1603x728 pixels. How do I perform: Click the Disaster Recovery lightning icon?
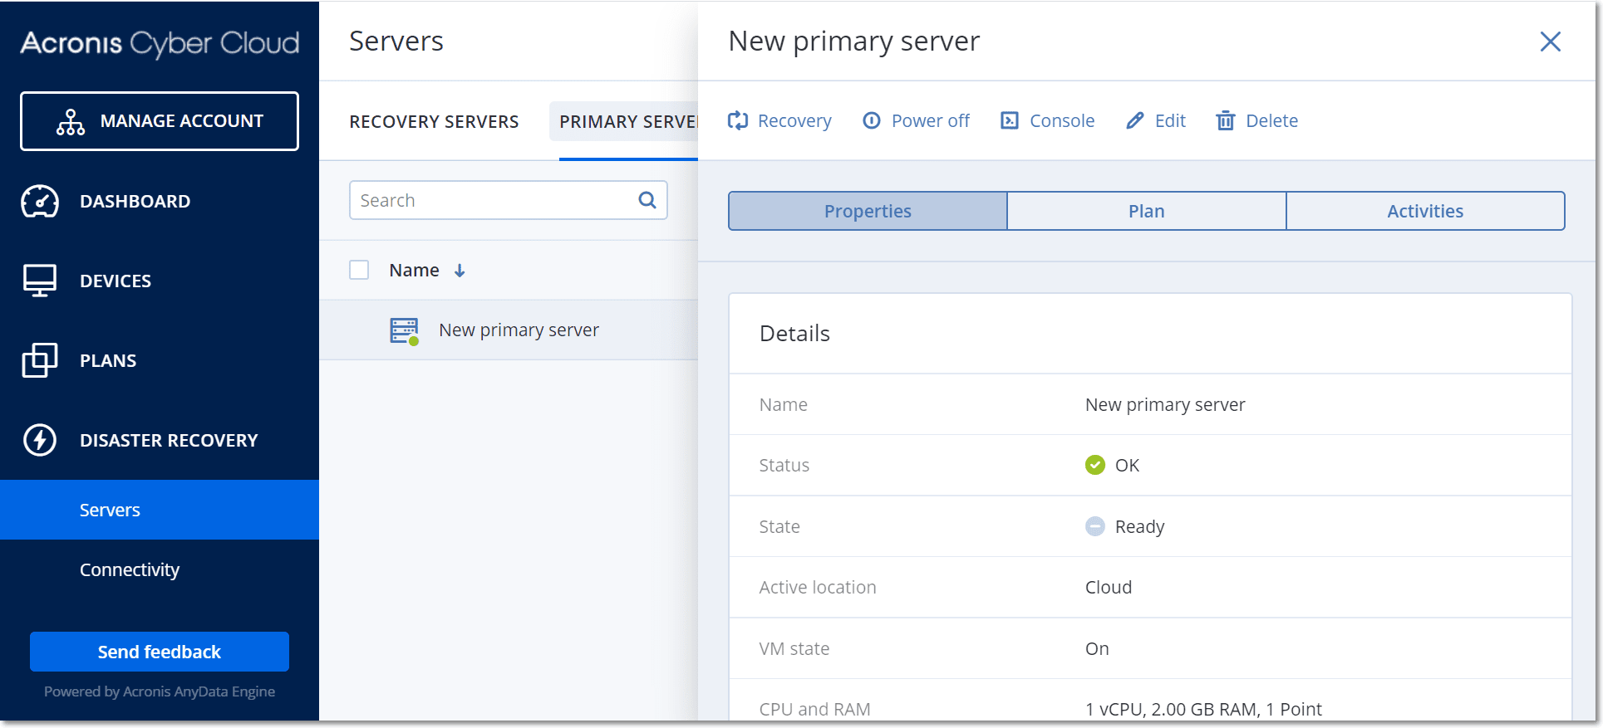40,440
